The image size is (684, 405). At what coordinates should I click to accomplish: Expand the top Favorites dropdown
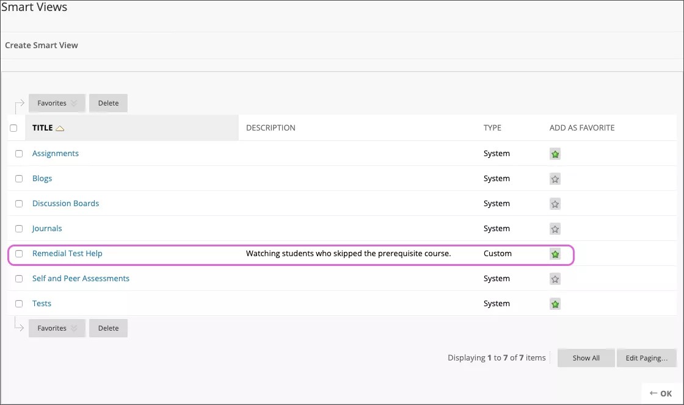pos(57,103)
